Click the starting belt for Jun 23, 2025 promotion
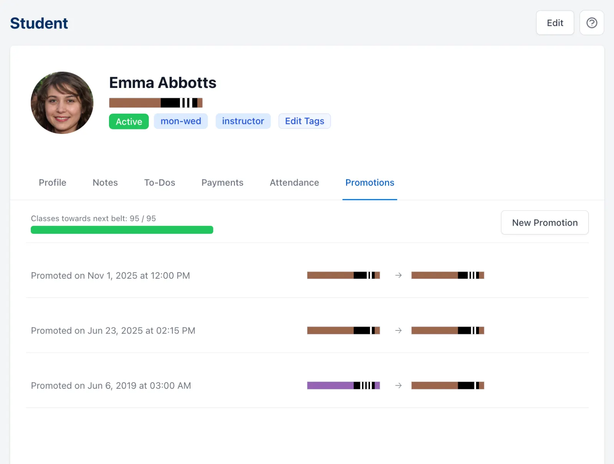This screenshot has height=464, width=614. [343, 330]
